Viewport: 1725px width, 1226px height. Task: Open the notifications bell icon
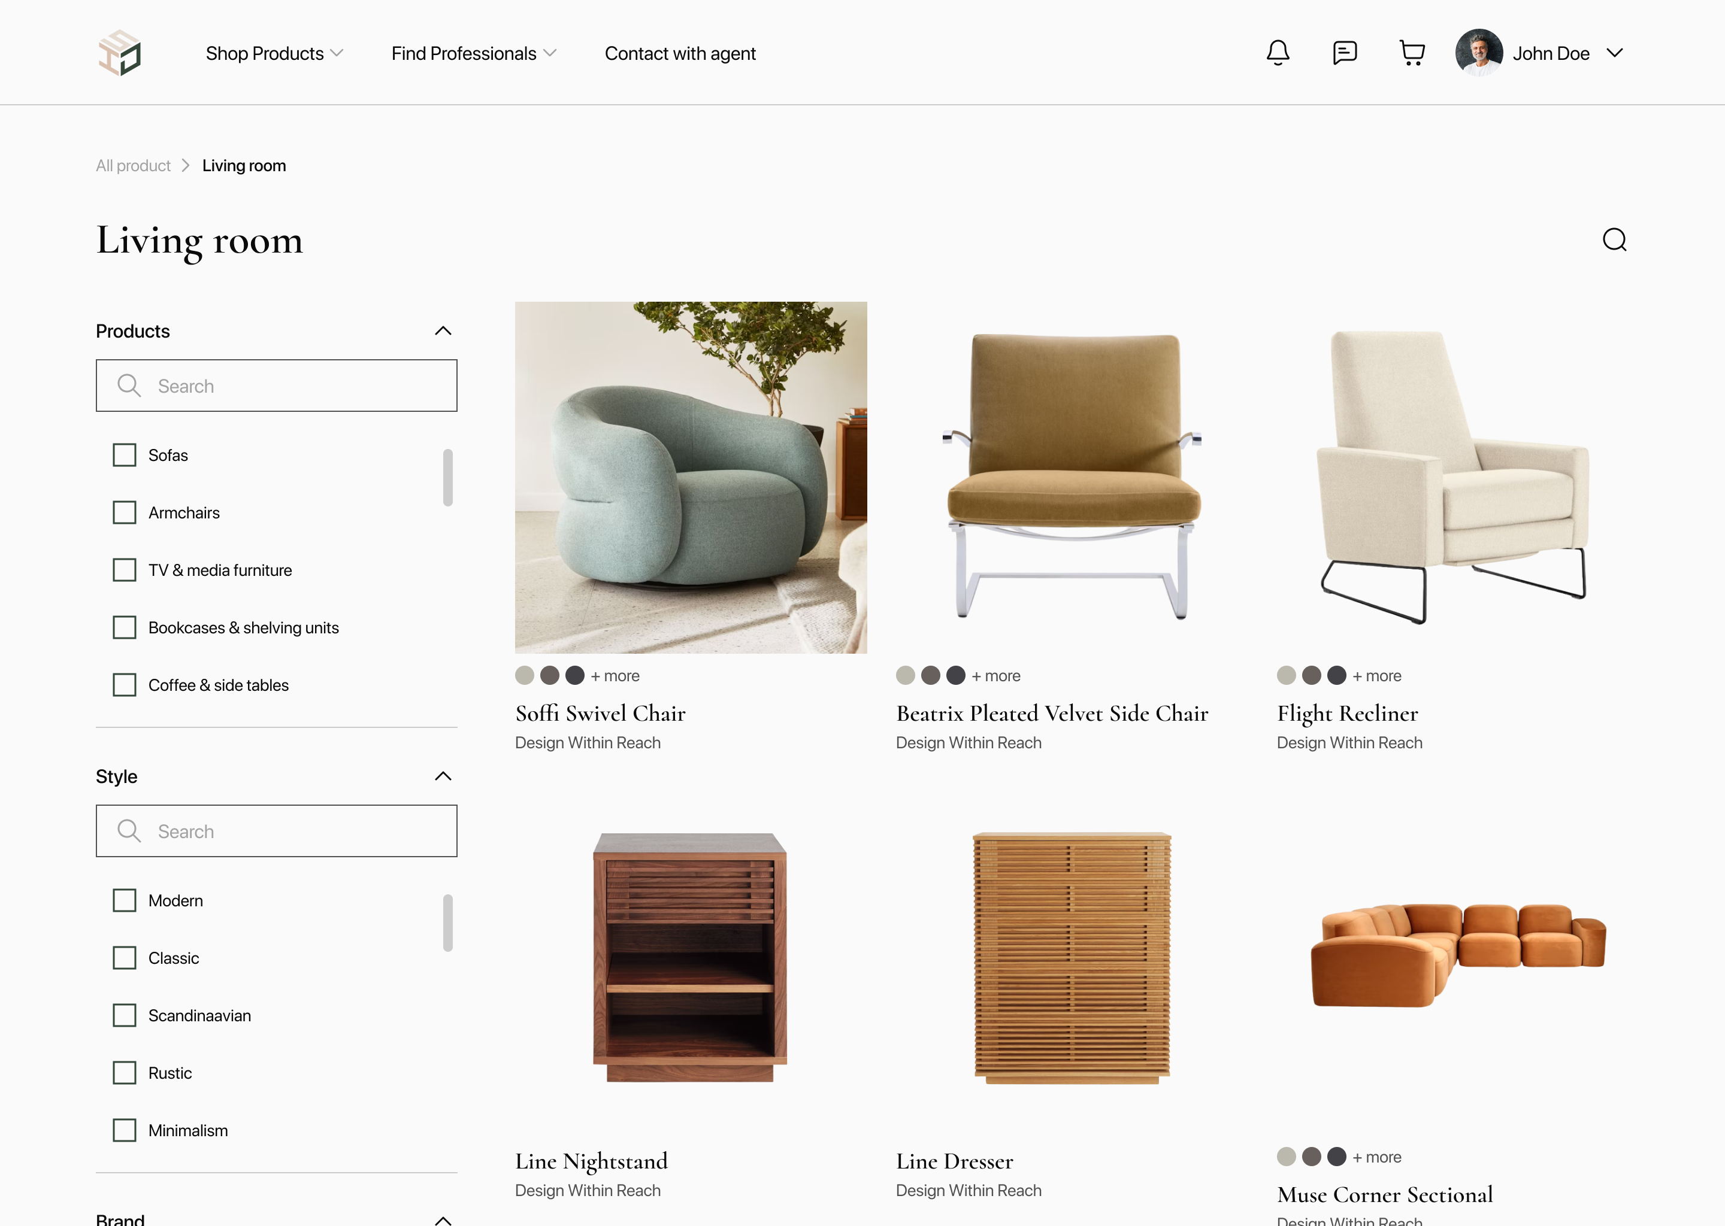point(1277,53)
